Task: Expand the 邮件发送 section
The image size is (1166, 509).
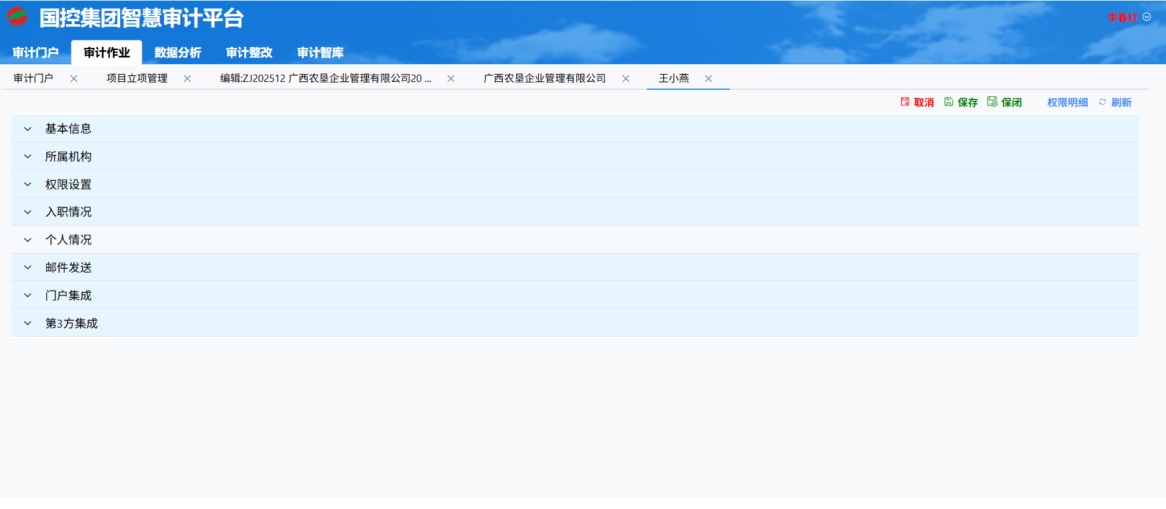Action: [x=28, y=268]
